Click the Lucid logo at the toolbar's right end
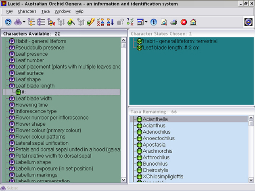The height and width of the screenshot is (191, 255). tap(248, 22)
